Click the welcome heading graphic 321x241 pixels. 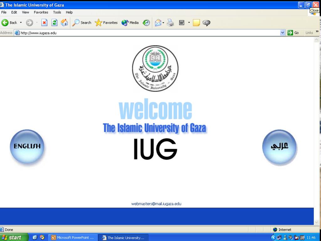[x=155, y=110]
